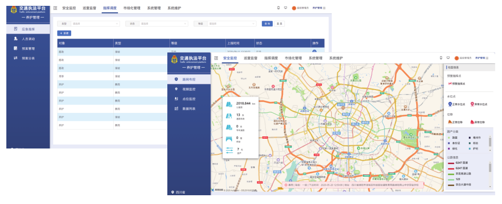
Task: Click the 异常位移 red legend icon
Action: point(472,122)
